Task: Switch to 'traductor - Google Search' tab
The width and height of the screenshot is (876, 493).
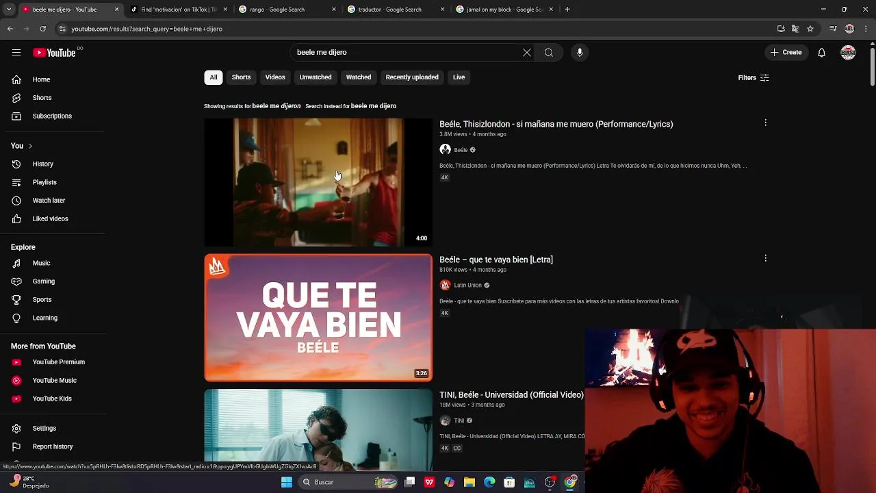Action: pyautogui.click(x=396, y=10)
